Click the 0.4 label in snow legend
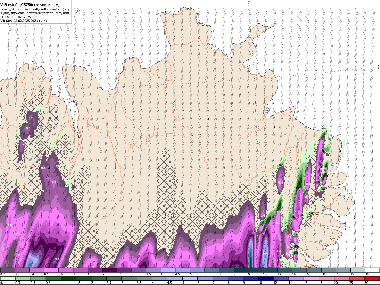 32,274
